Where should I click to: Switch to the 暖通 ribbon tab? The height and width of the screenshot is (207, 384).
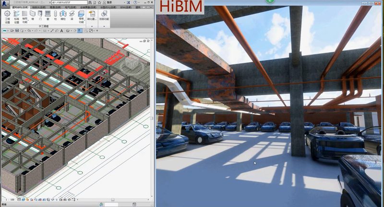[52, 8]
